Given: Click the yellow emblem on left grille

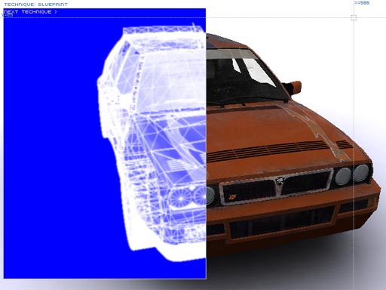Looking at the screenshot, I should point(233,196).
